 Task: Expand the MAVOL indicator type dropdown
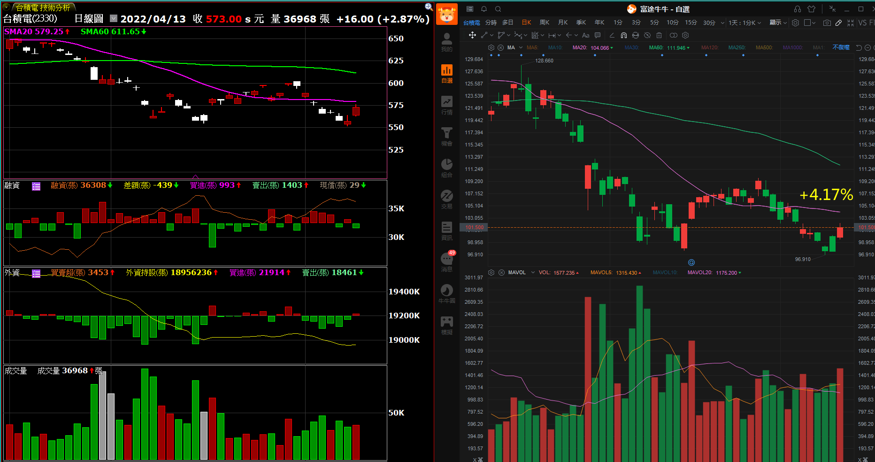tap(533, 272)
